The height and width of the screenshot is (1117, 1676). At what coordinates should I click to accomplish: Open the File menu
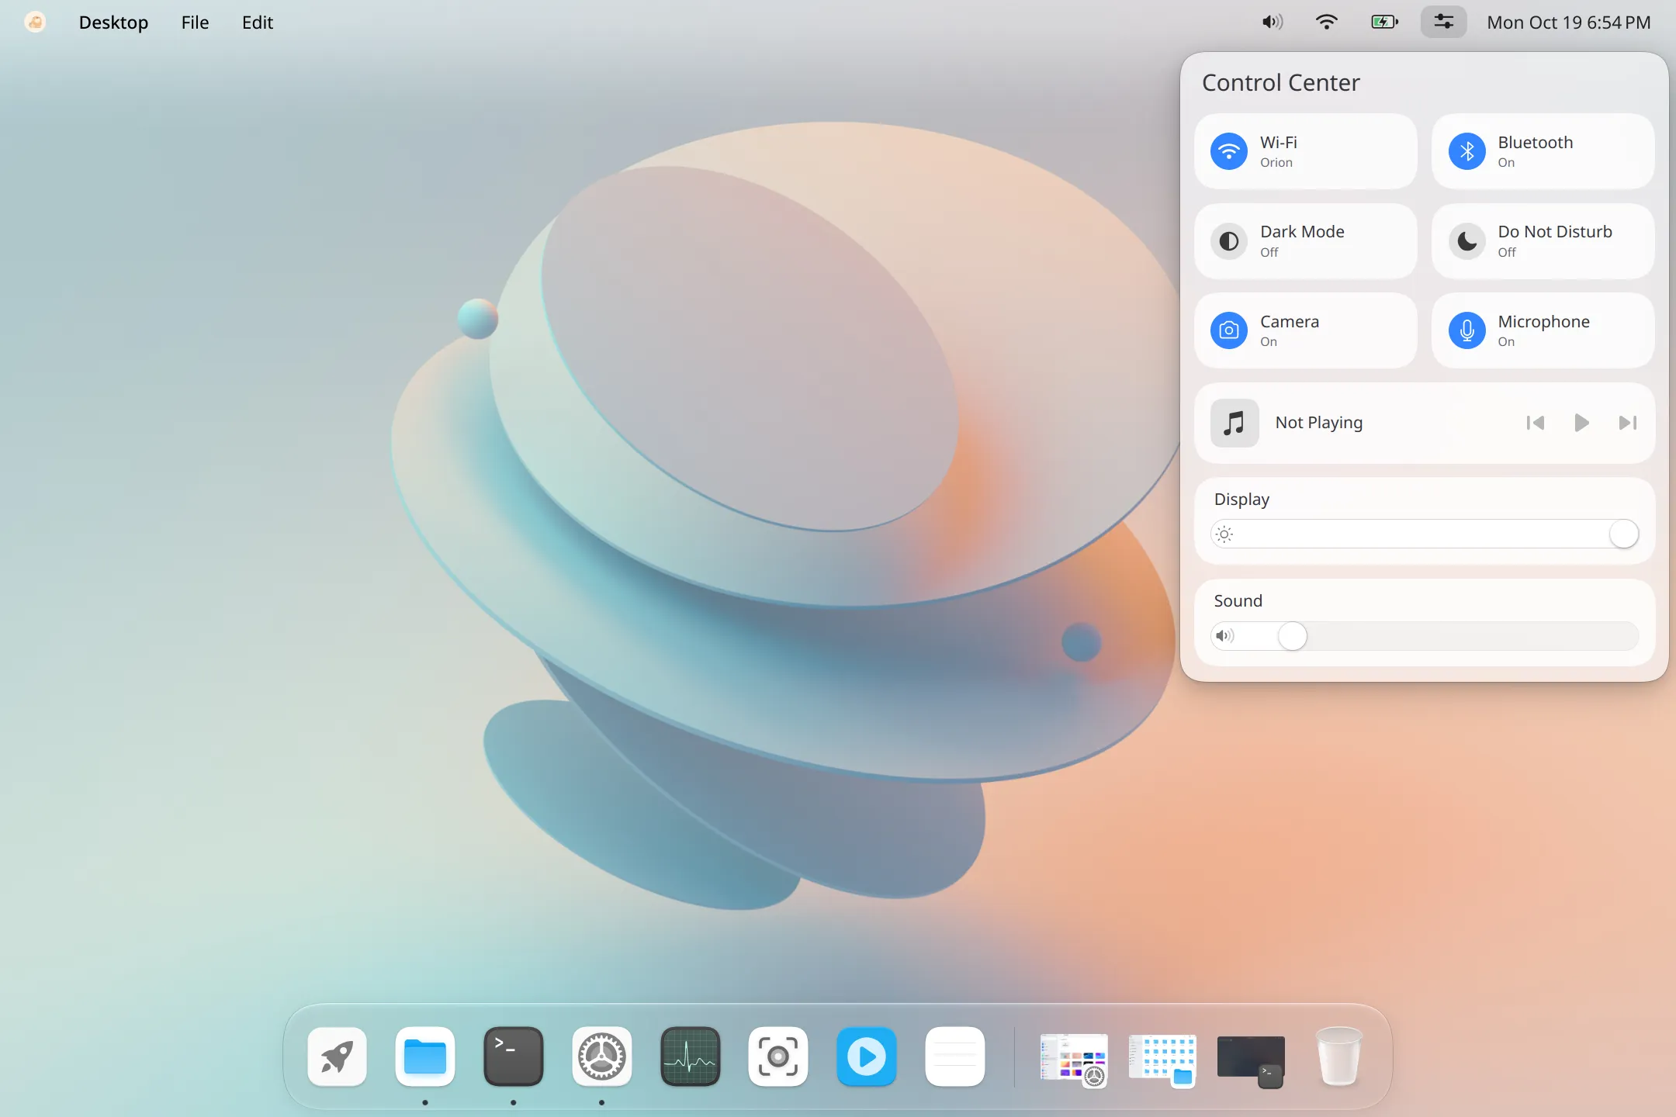coord(195,22)
